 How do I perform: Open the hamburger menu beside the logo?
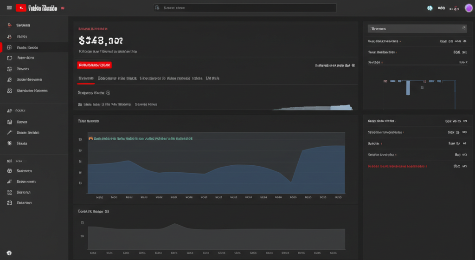point(9,8)
